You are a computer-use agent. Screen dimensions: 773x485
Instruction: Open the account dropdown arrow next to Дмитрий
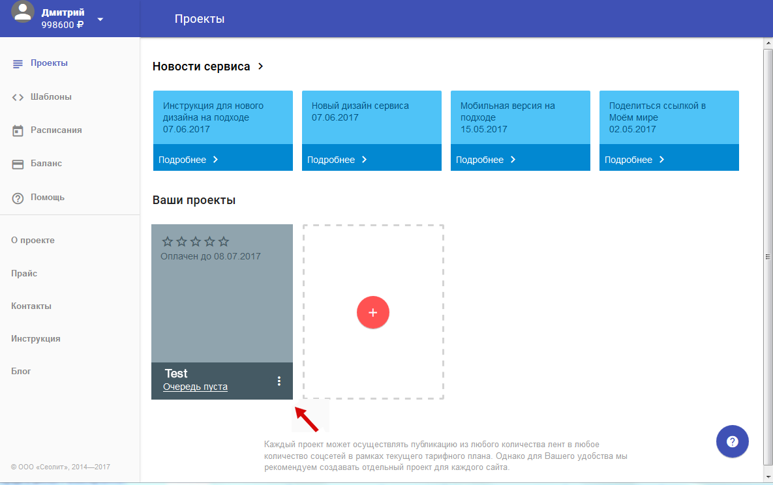tap(100, 19)
